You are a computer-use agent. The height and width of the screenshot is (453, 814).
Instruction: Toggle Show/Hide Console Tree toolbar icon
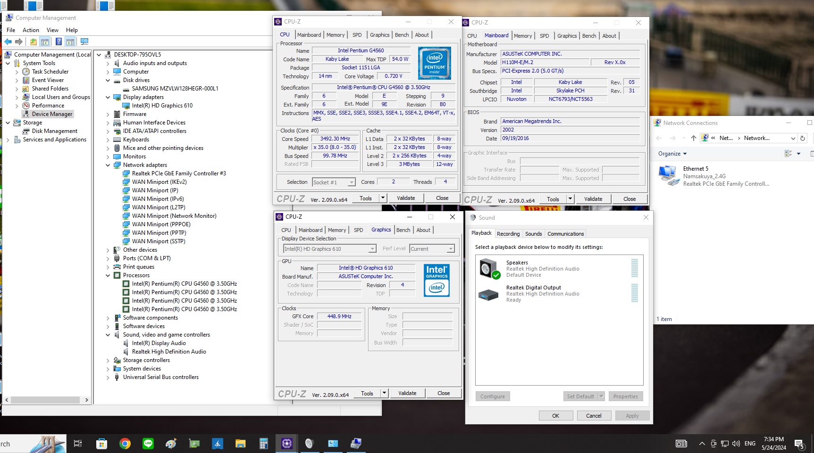[45, 41]
